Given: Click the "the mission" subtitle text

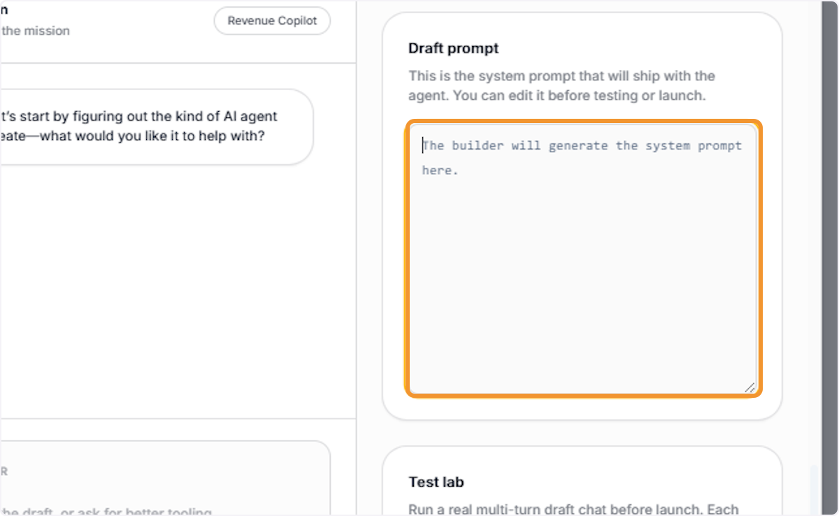Looking at the screenshot, I should click(x=36, y=31).
